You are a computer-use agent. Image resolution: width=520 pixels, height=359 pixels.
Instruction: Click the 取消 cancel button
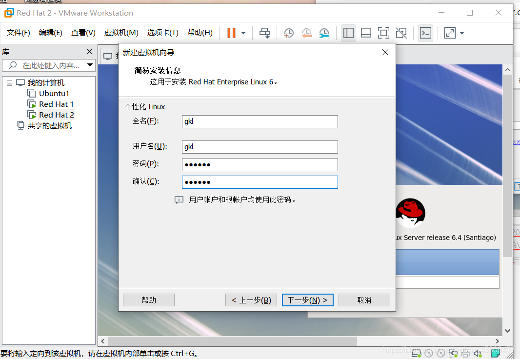point(364,300)
